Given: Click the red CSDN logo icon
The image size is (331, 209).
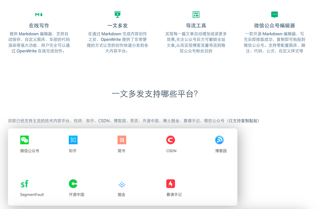Looking at the screenshot, I should pos(171,140).
